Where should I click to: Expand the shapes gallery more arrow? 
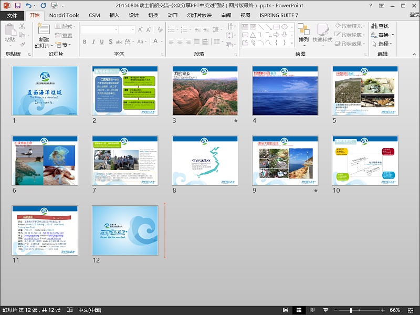pyautogui.click(x=292, y=44)
